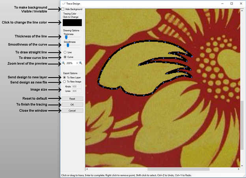Maximize the Trace Design window
Screen dimensions: 246x178
click(x=231, y=4)
